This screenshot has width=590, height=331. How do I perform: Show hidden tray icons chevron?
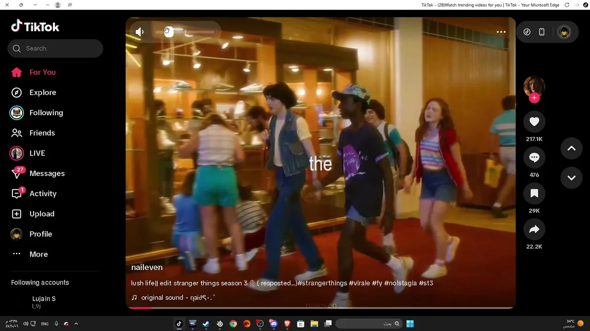[x=76, y=324]
